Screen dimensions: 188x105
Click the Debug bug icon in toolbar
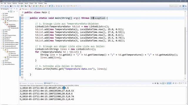pyautogui.click(x=18, y=6)
